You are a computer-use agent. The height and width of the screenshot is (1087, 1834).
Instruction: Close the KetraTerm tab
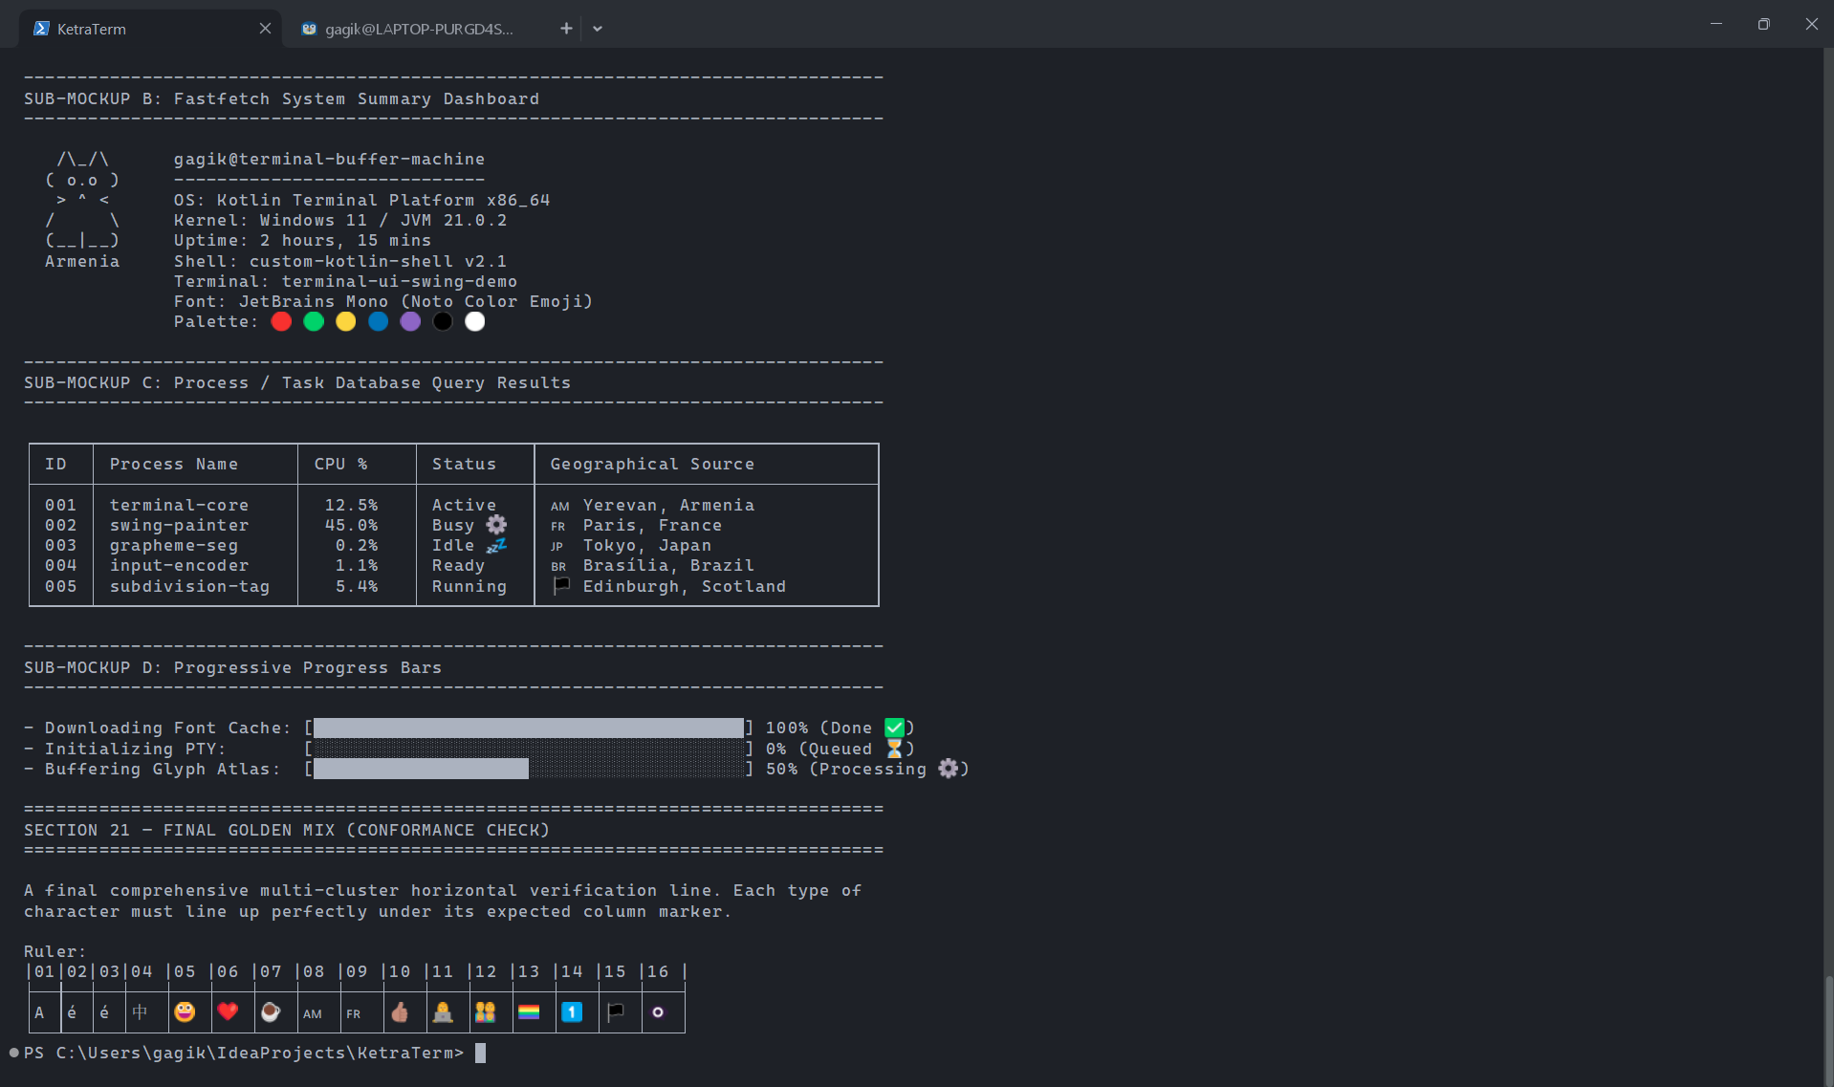coord(265,29)
